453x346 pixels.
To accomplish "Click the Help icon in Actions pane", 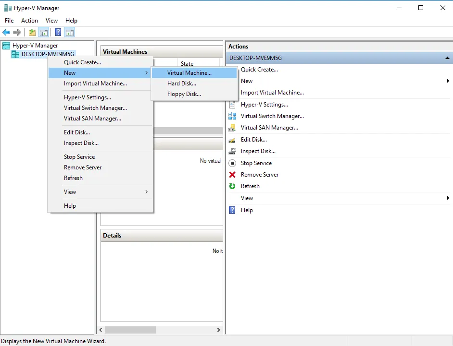I will coord(232,210).
